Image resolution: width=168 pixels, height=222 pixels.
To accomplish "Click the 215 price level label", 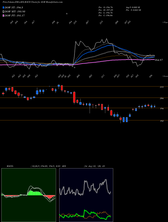I will pyautogui.click(x=162, y=87).
